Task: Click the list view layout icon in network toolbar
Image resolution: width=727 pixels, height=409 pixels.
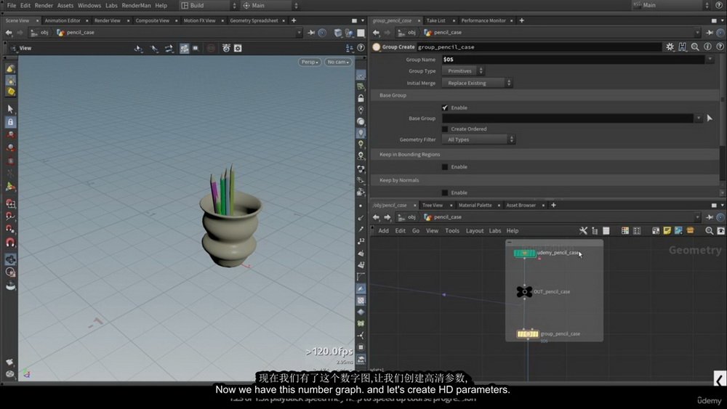Action: tap(606, 231)
